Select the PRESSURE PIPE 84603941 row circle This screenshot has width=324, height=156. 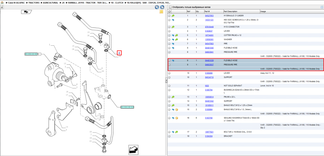[x=169, y=52]
